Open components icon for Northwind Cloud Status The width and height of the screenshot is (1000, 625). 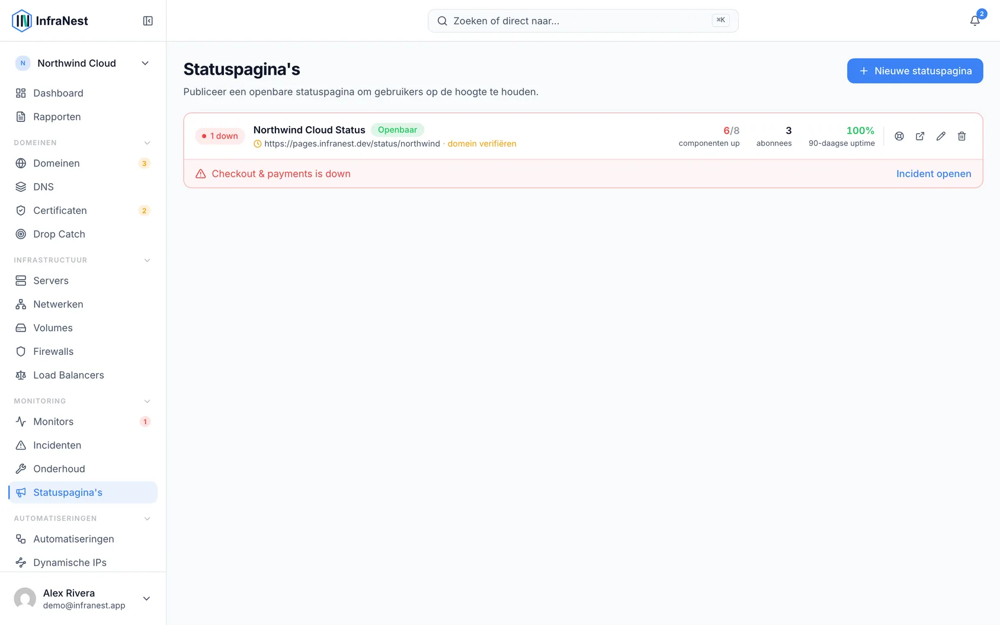coord(899,136)
